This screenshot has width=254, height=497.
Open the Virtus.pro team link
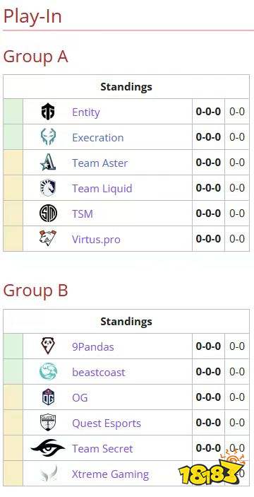96,239
